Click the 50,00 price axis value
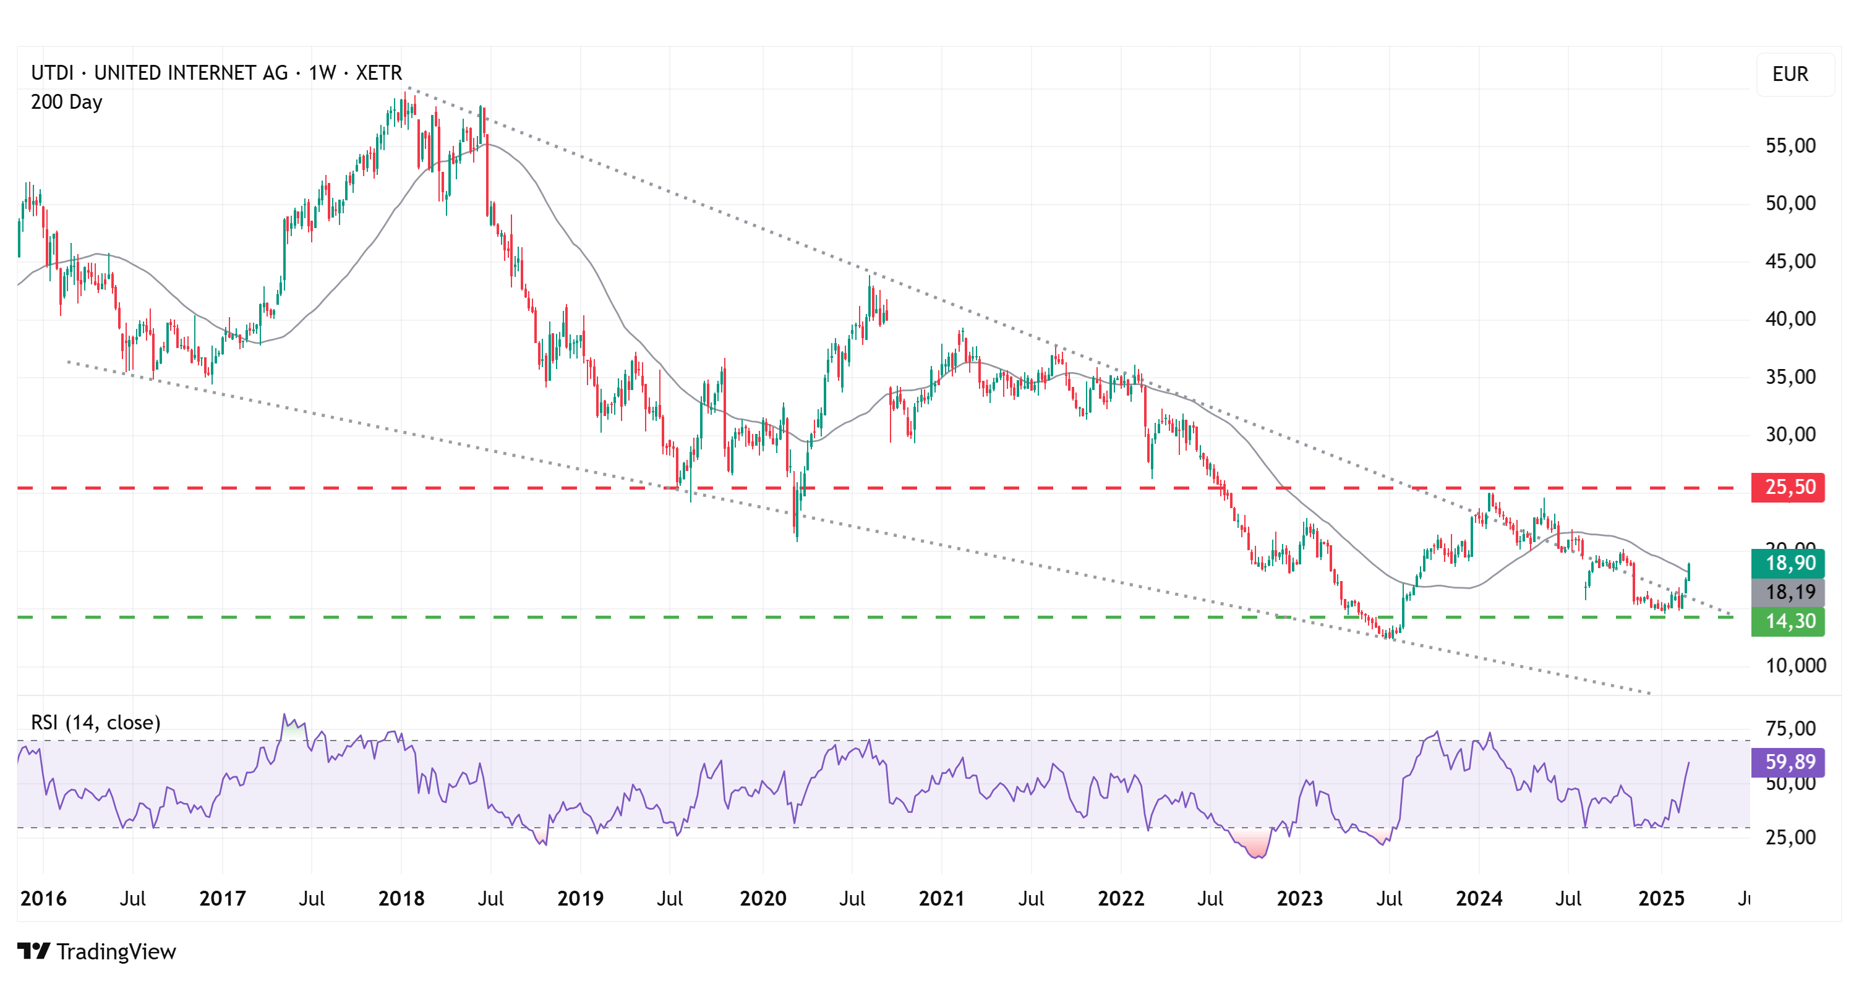The width and height of the screenshot is (1859, 981). (1790, 203)
